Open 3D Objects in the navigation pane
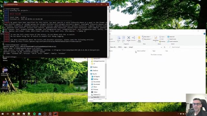This screenshot has height=116, width=207. point(95,77)
